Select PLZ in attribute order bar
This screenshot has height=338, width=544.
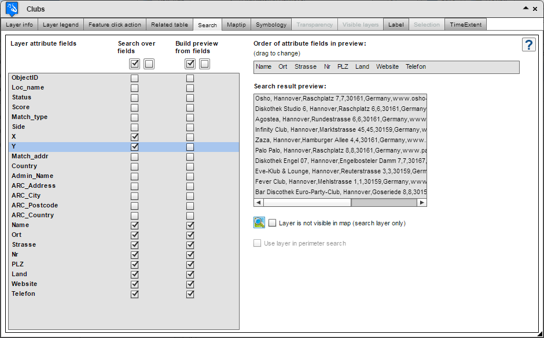(343, 66)
